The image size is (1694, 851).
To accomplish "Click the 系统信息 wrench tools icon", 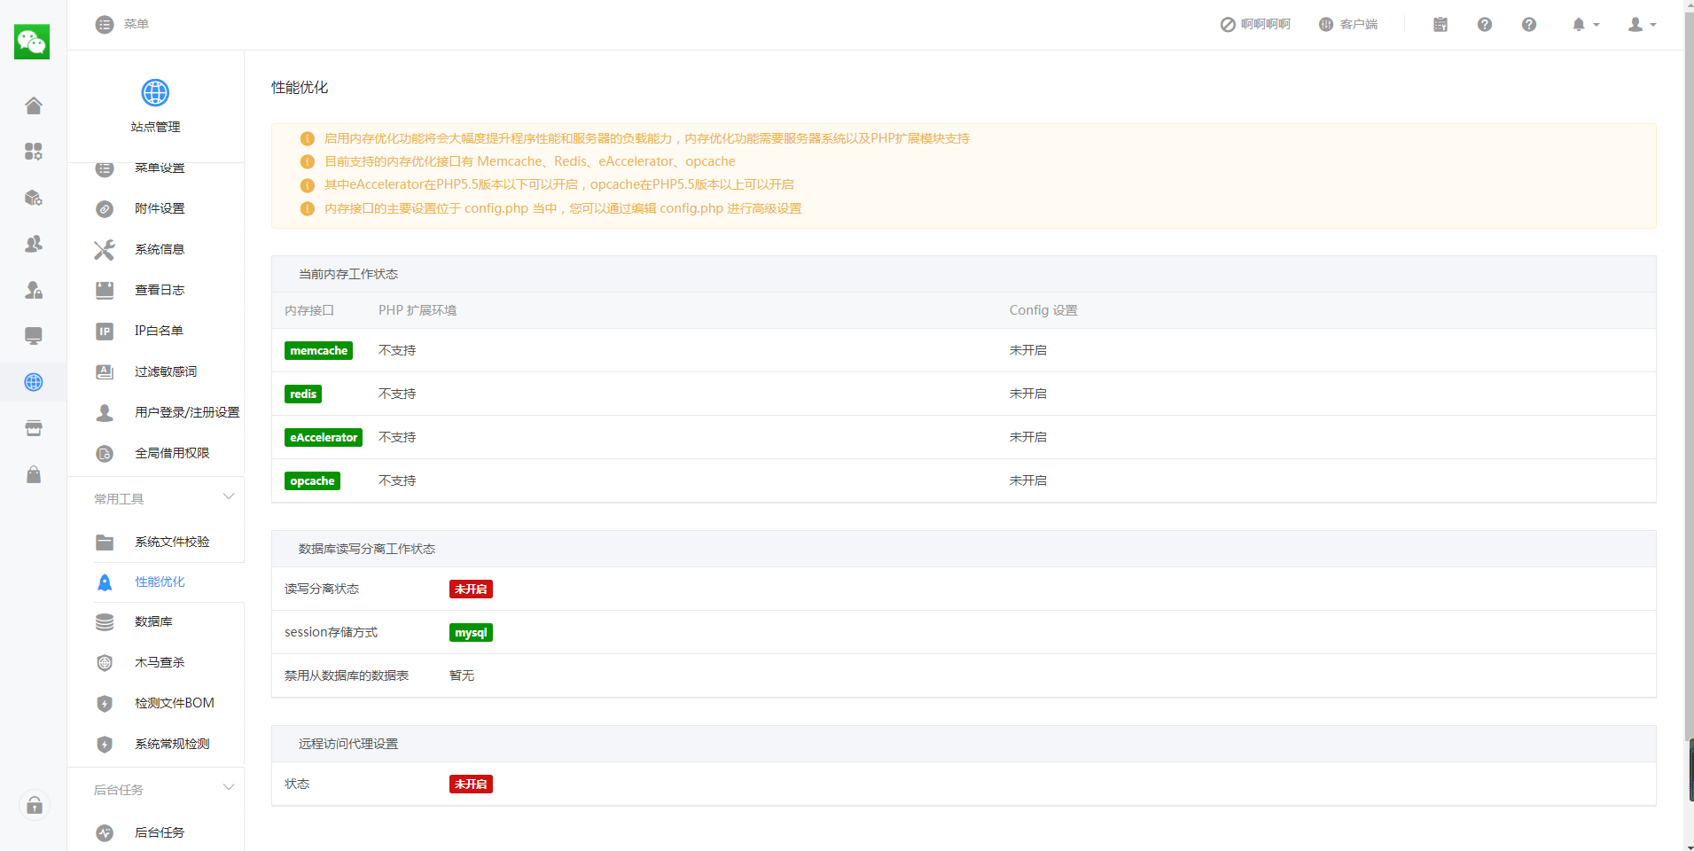I will 105,250.
